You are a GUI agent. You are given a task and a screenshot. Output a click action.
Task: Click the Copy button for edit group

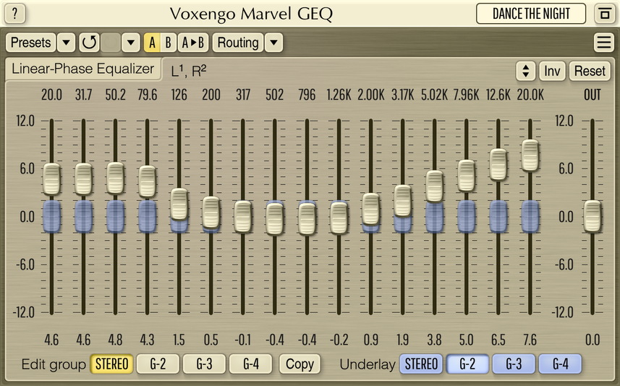pos(300,364)
